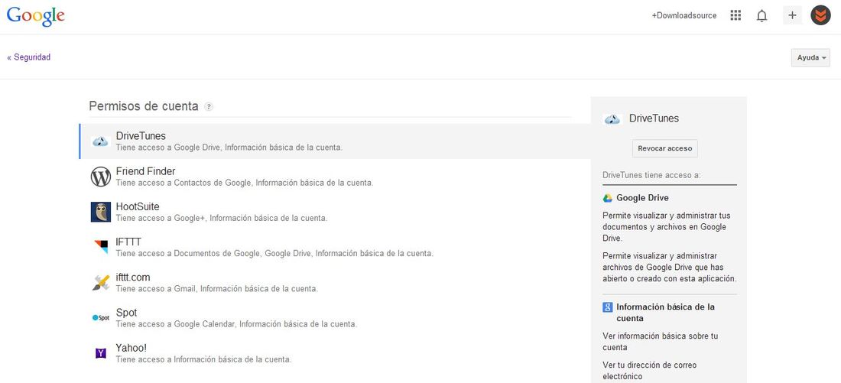Click the IFTTT app icon

click(100, 247)
